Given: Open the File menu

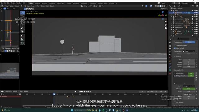Looking at the screenshot, I should (x=5, y=3).
